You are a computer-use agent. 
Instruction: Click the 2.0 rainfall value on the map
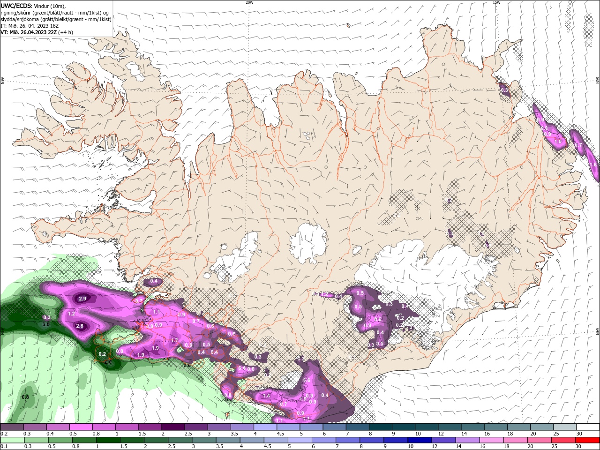[107, 362]
